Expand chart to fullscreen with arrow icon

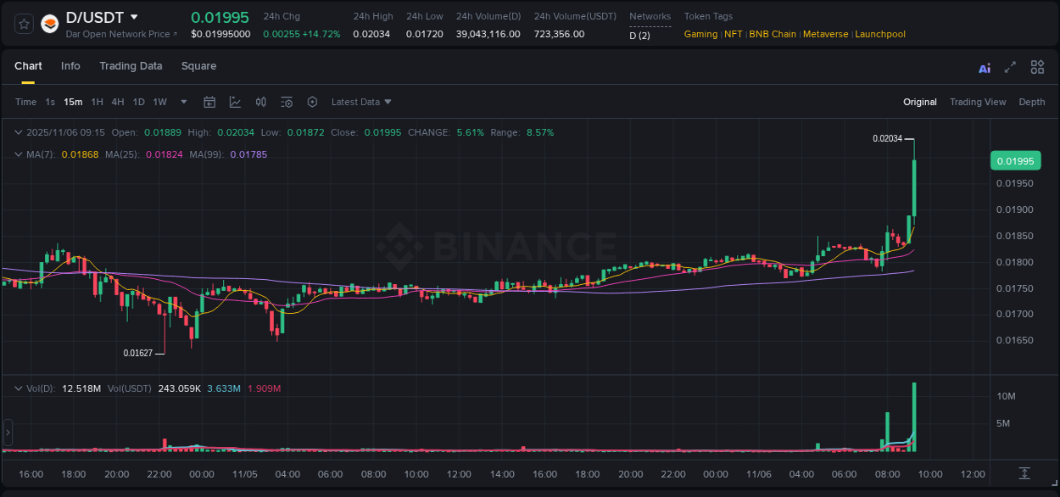(1010, 66)
